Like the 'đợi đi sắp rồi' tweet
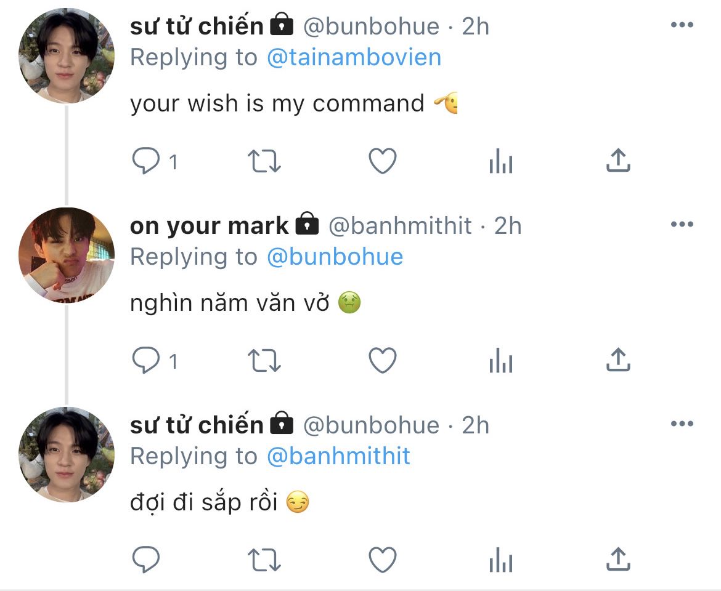This screenshot has height=591, width=721. tap(383, 560)
